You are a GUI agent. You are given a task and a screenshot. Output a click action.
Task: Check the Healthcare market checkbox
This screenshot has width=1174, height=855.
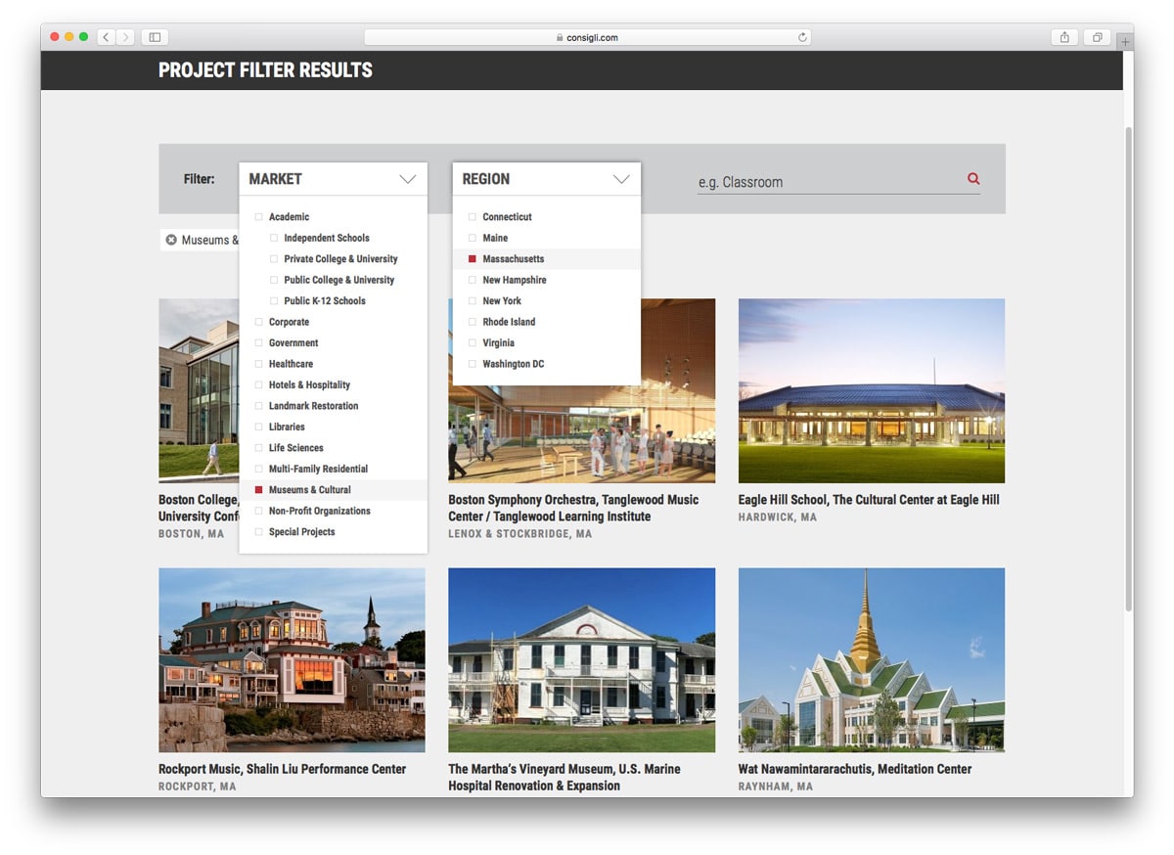pos(259,364)
